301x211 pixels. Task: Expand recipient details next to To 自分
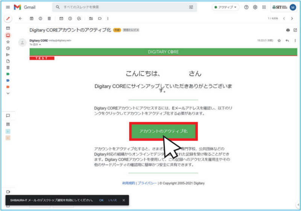[x=40, y=44]
